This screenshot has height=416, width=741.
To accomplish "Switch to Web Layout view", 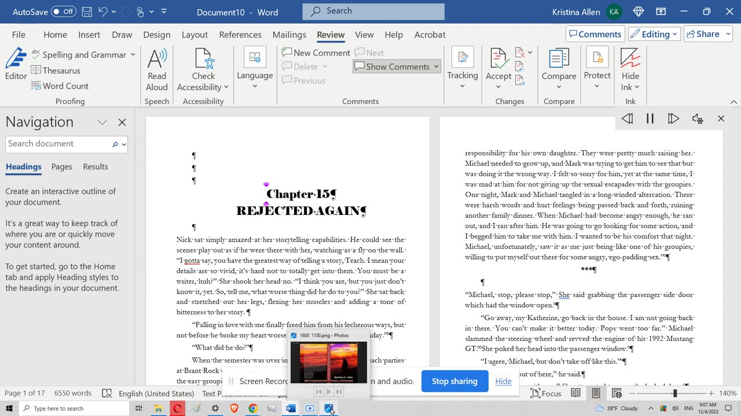I will tap(617, 393).
